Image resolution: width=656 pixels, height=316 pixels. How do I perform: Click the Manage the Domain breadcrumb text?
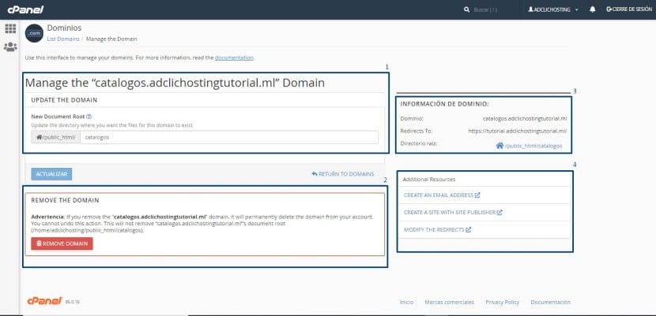point(111,39)
